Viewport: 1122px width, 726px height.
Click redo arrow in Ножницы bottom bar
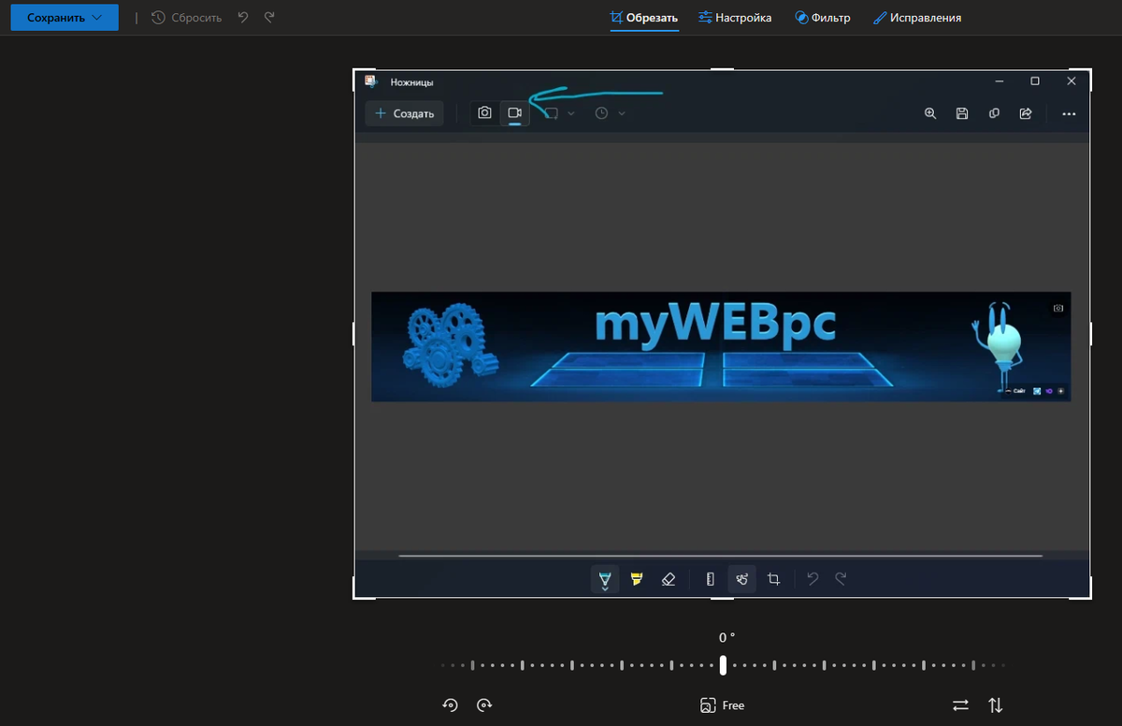tap(841, 579)
